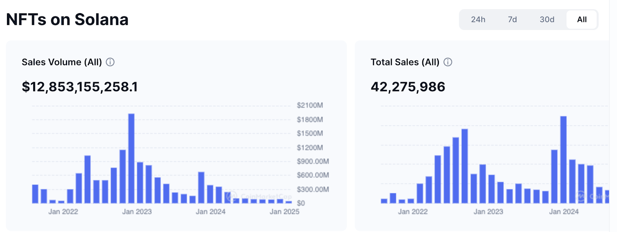Click the $300.00M axis label
This screenshot has height=232, width=617.
[x=313, y=189]
